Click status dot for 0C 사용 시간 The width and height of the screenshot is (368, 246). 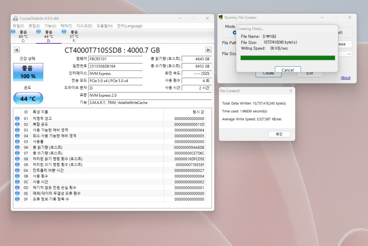coord(17,182)
